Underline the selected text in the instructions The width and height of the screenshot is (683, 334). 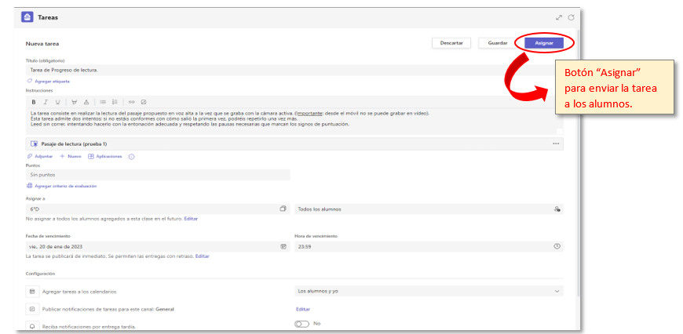[57, 102]
